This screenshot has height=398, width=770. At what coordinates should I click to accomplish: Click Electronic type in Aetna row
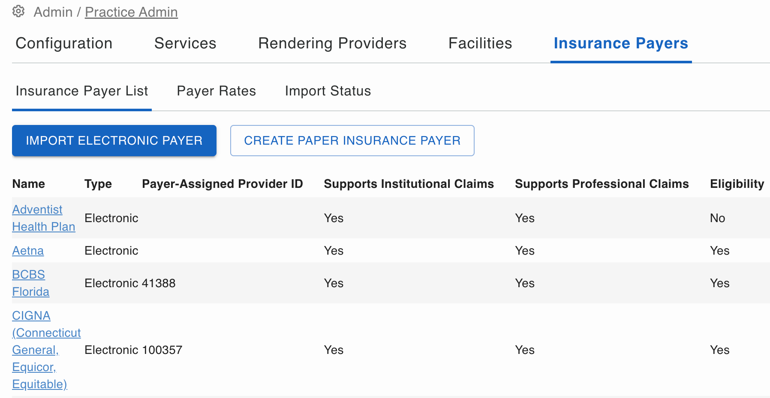[x=111, y=250]
